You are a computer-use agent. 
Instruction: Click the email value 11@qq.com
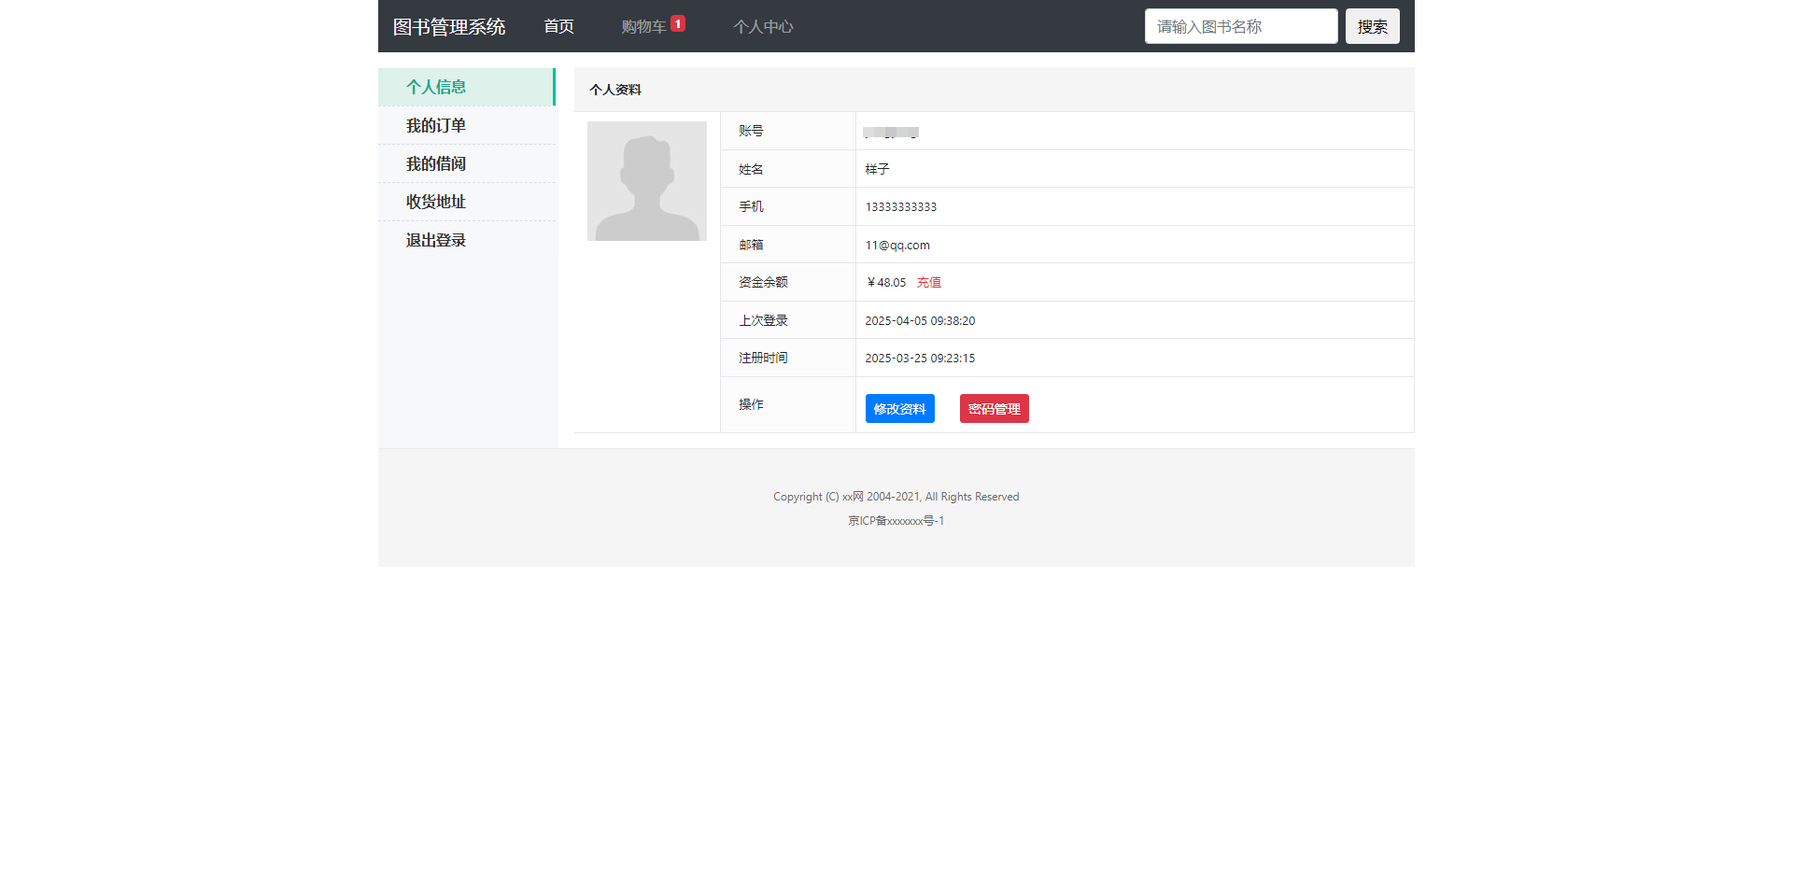[897, 245]
